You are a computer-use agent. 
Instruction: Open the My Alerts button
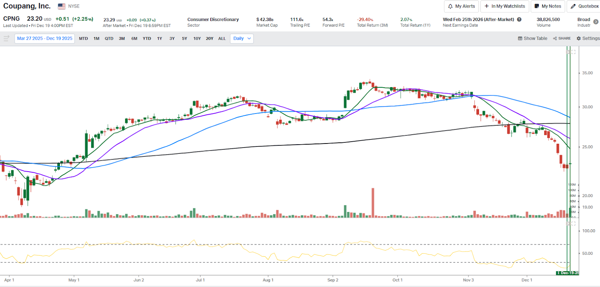click(x=461, y=6)
